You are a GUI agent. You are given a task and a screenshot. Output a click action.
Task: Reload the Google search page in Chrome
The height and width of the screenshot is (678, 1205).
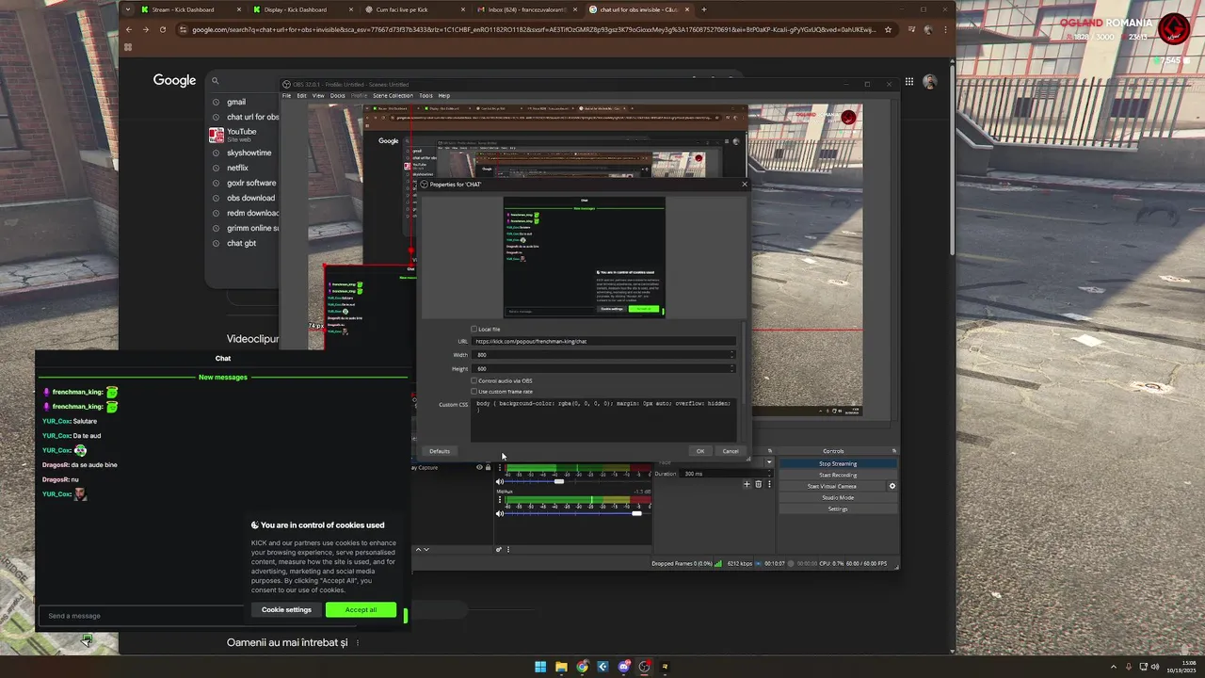(162, 29)
